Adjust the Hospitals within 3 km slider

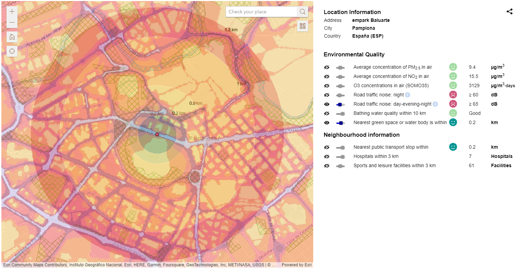(340, 157)
